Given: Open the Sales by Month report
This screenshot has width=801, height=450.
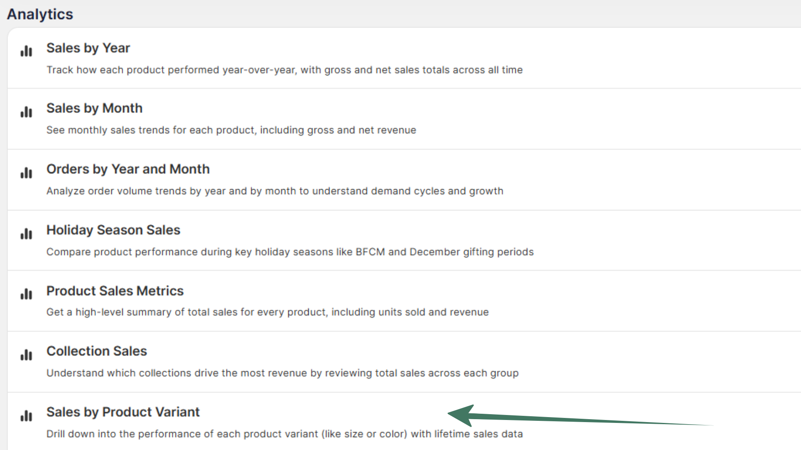Looking at the screenshot, I should pyautogui.click(x=94, y=108).
